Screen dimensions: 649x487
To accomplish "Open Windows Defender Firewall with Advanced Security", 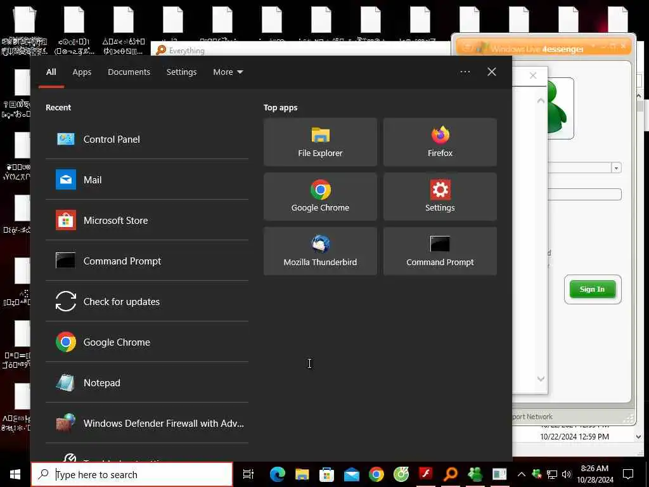I will 147,423.
